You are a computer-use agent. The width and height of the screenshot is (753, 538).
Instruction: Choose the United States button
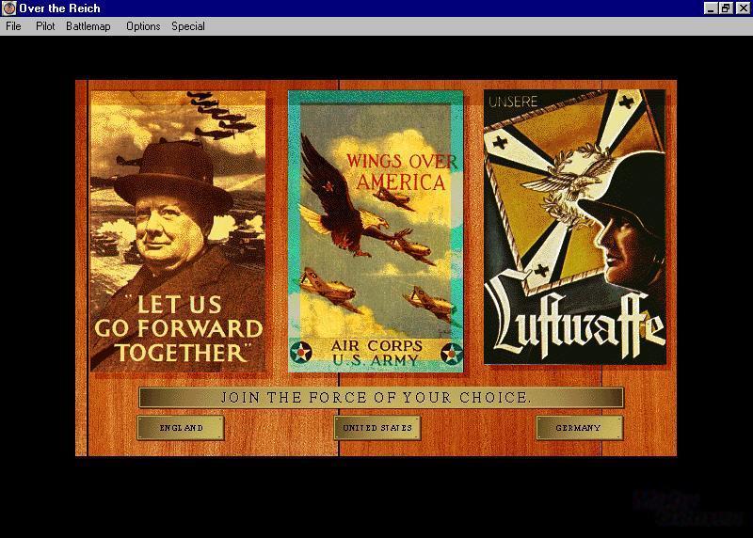pos(377,428)
